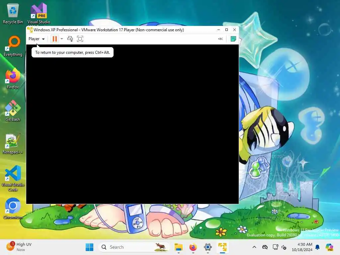Enter VMware full screen mode
The width and height of the screenshot is (340, 255).
click(x=80, y=39)
